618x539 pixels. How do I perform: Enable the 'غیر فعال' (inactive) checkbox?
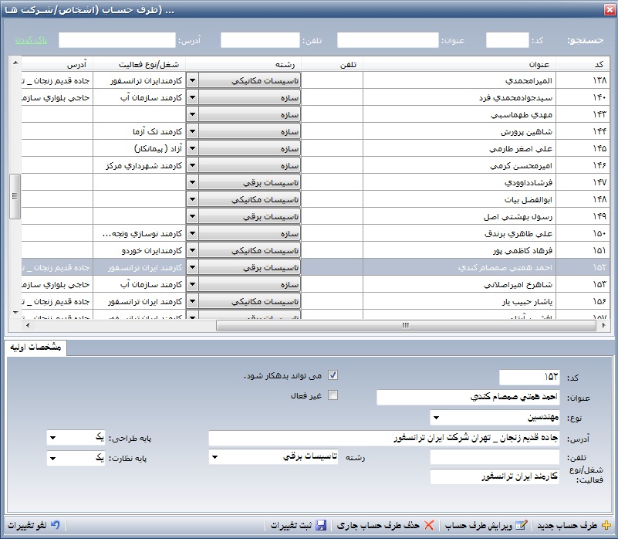click(333, 395)
